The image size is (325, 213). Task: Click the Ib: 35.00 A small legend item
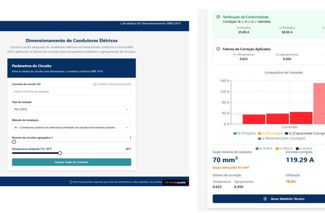tap(264, 149)
